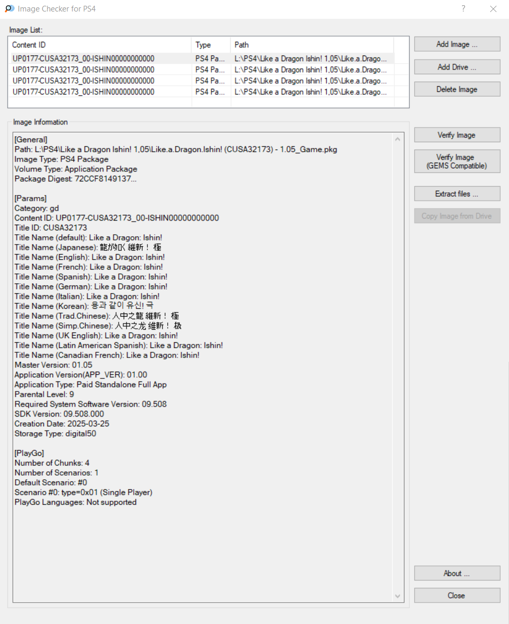Screen dimensions: 509x624
Task: Run Verify Image (GEMS Compatible)
Action: [457, 161]
